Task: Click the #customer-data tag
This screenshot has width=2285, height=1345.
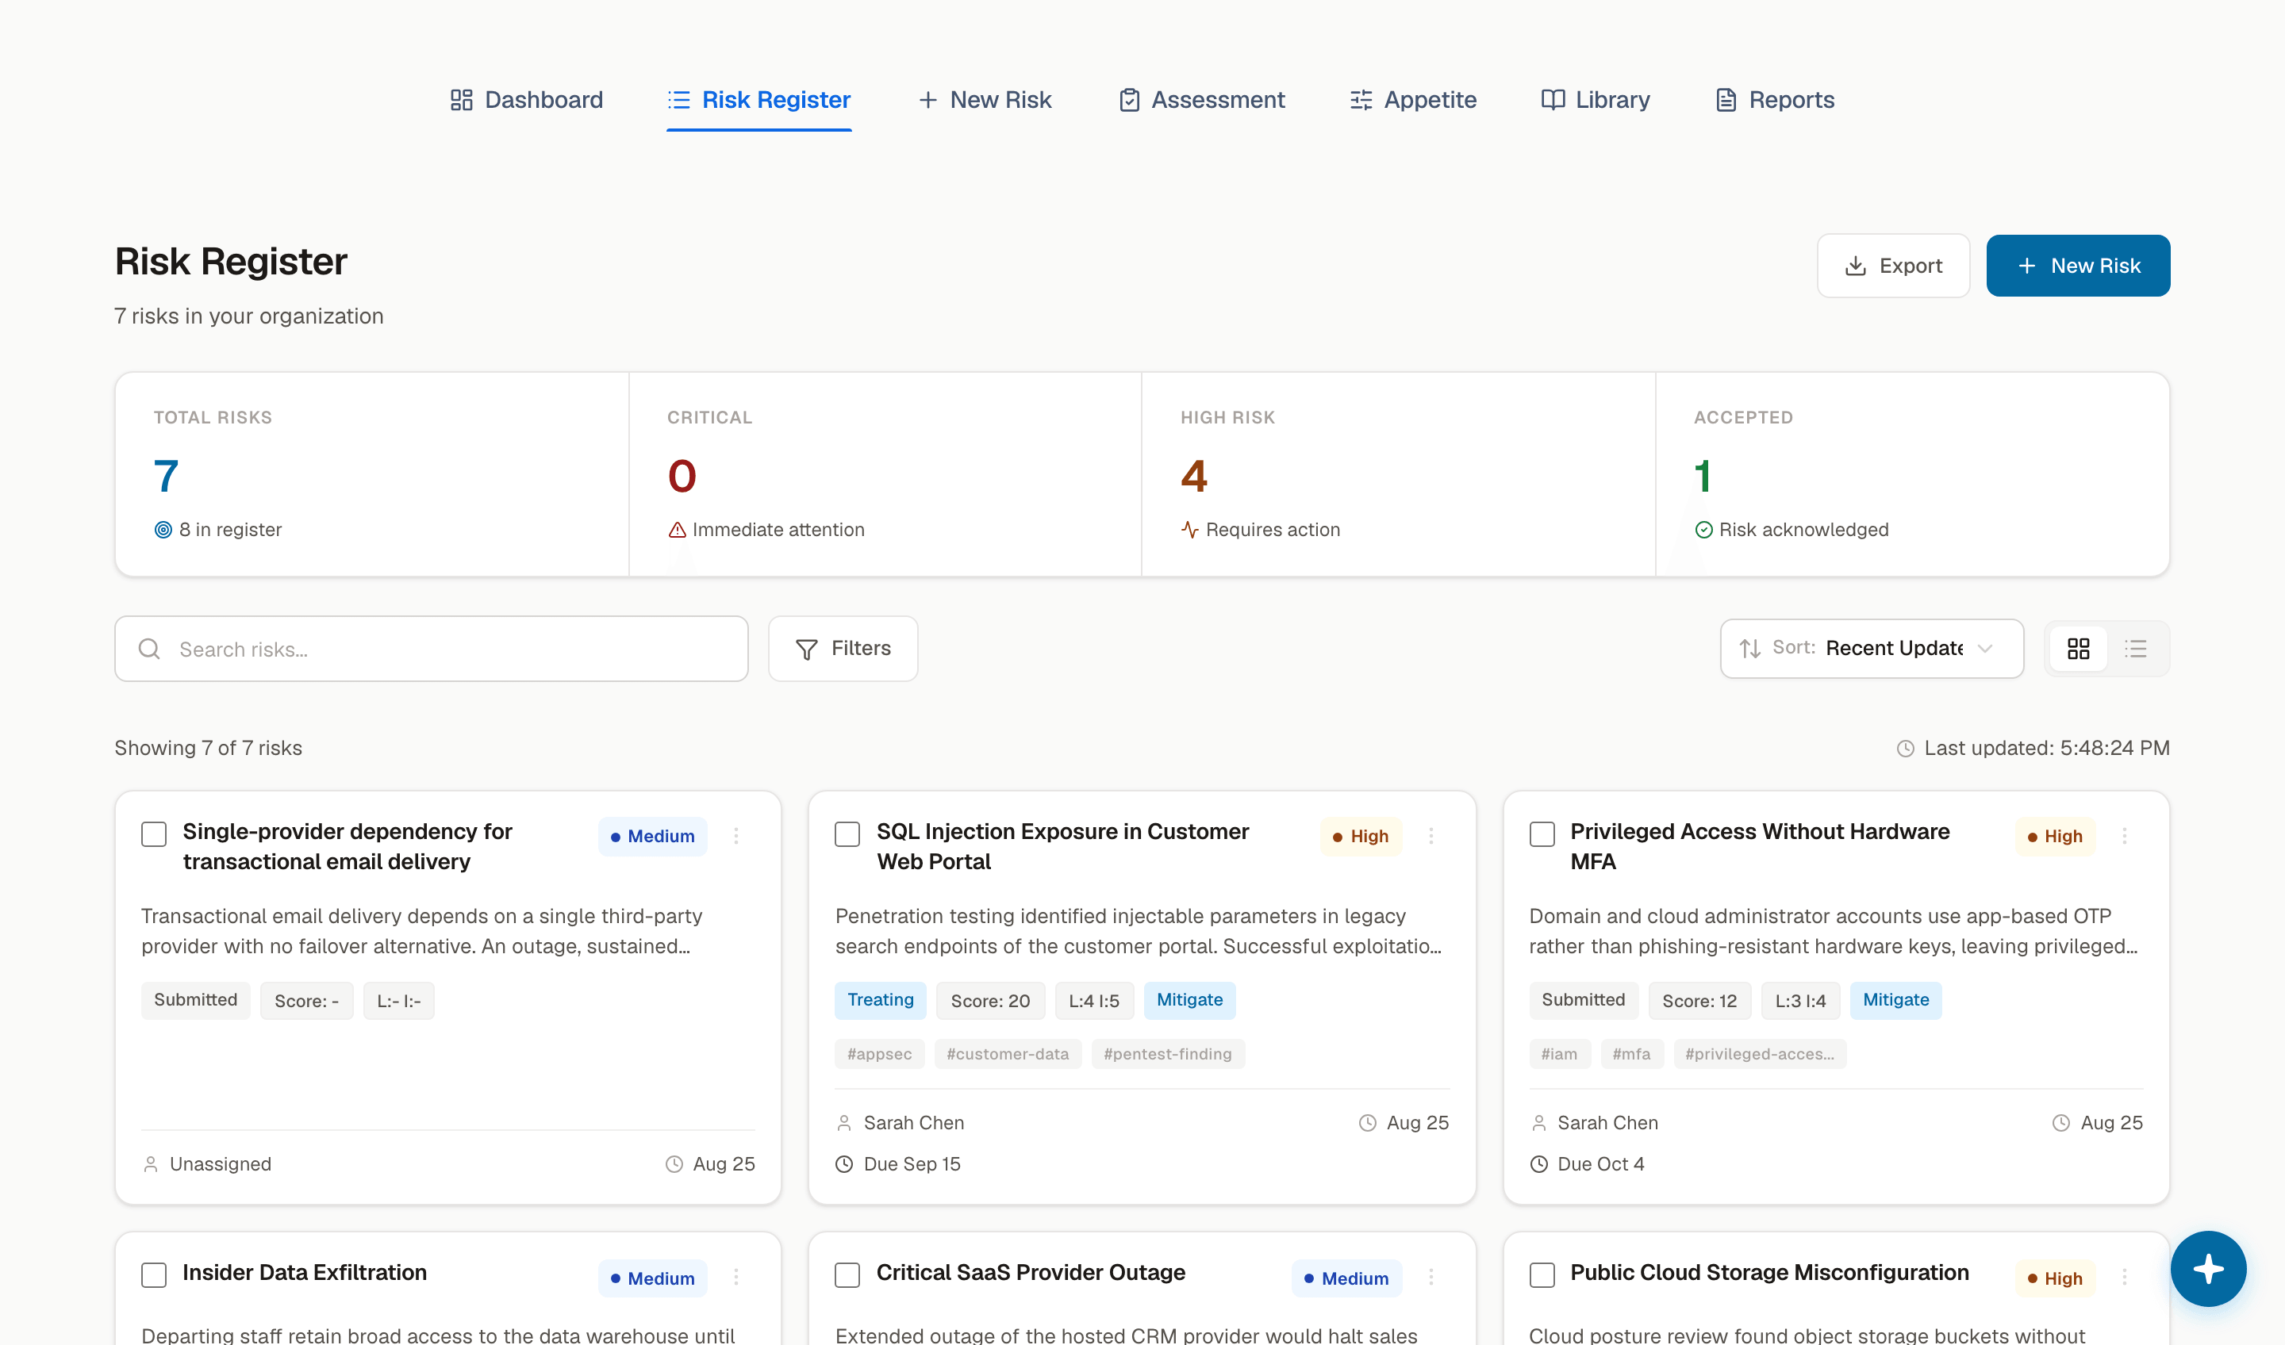Action: (x=1008, y=1054)
